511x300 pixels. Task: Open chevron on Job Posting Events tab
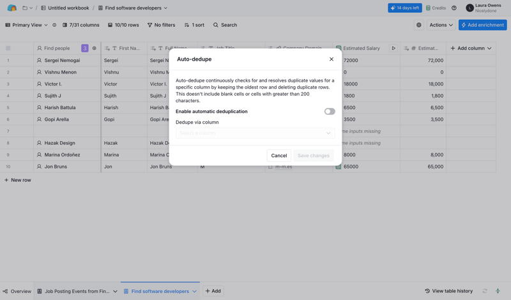115,291
